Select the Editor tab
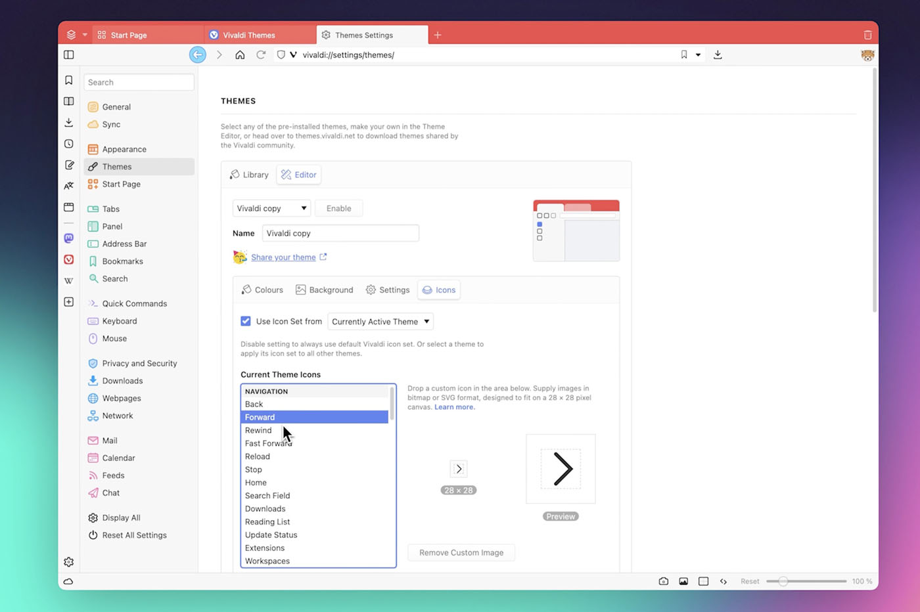 (299, 175)
